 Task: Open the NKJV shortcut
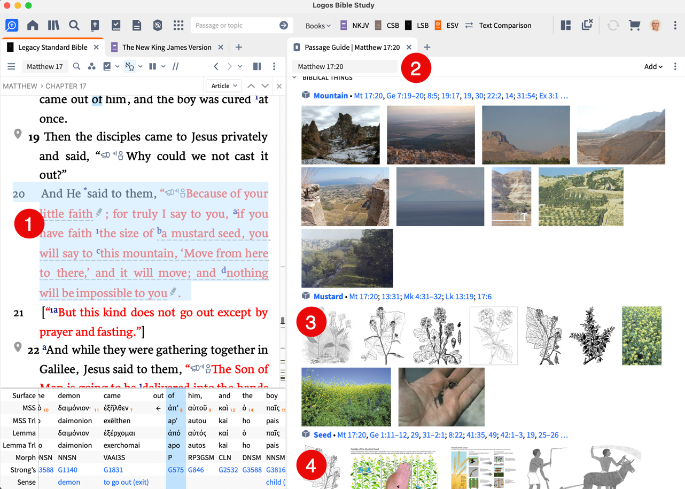354,26
